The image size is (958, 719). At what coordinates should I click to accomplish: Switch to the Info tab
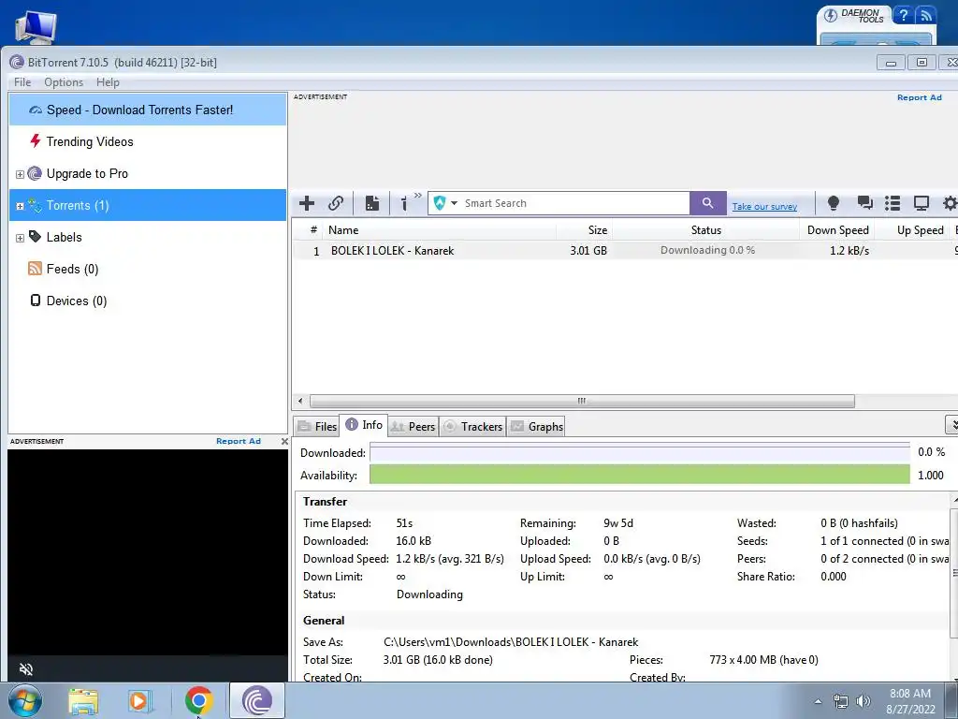tap(364, 425)
